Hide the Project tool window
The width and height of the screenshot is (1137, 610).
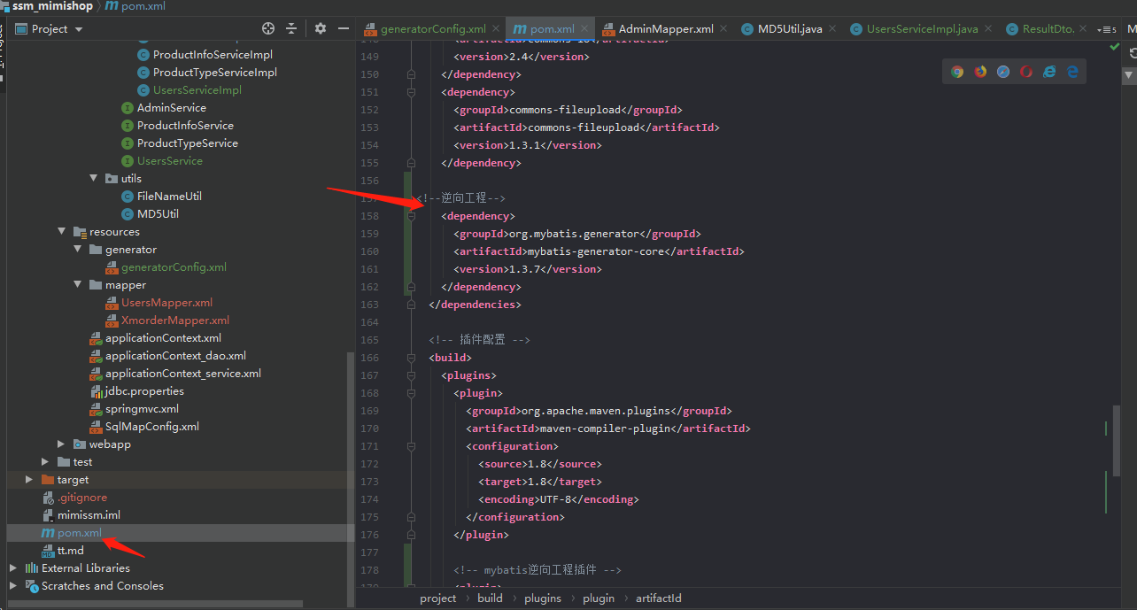click(344, 29)
